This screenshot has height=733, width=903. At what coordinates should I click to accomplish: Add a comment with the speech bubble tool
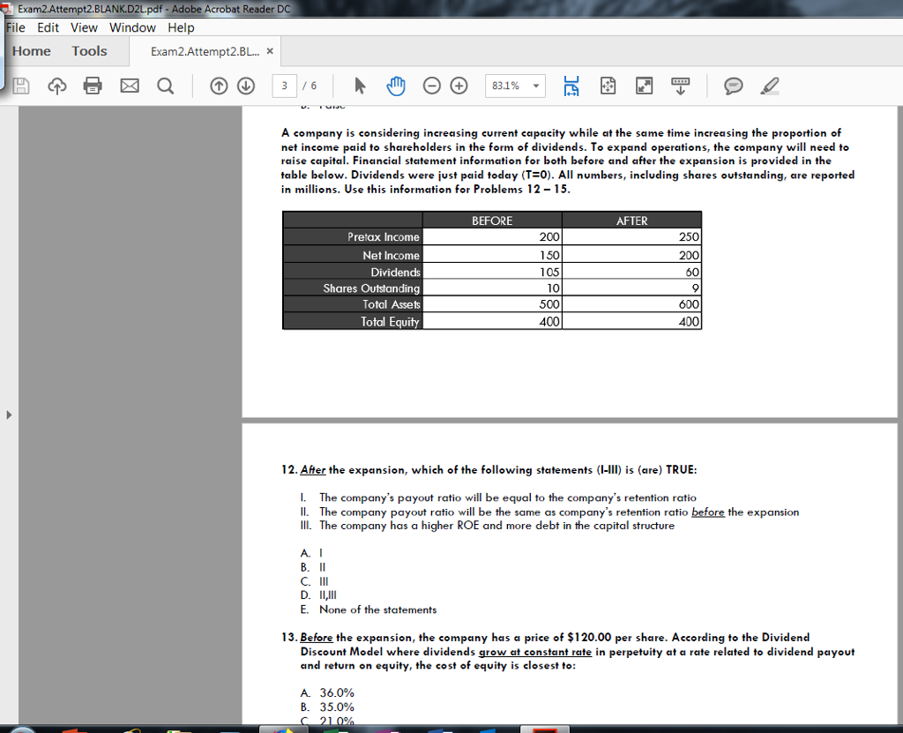pos(733,86)
